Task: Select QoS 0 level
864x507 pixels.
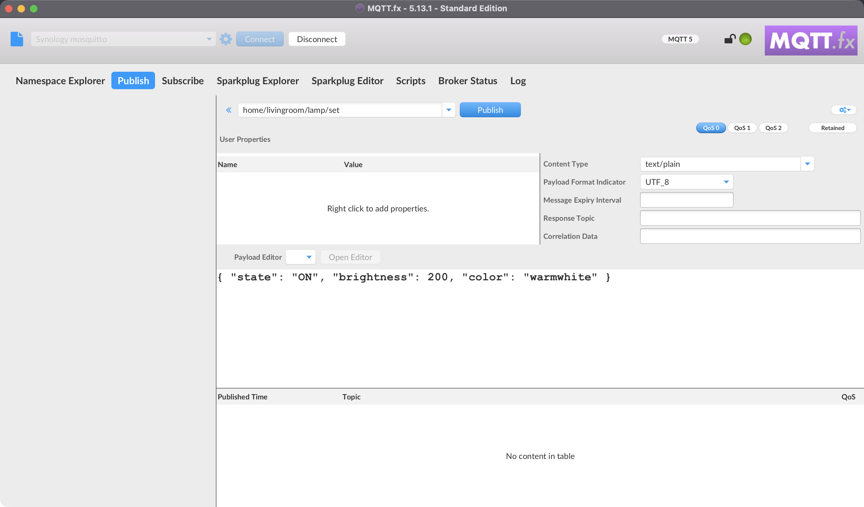Action: [x=711, y=128]
